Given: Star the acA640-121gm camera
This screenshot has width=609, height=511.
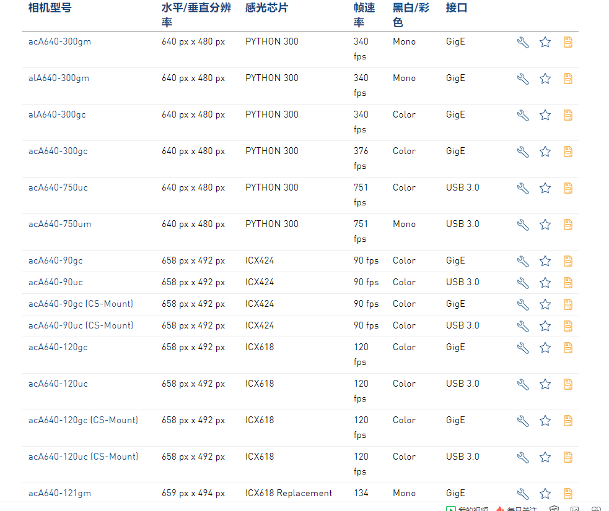Looking at the screenshot, I should pyautogui.click(x=545, y=494).
